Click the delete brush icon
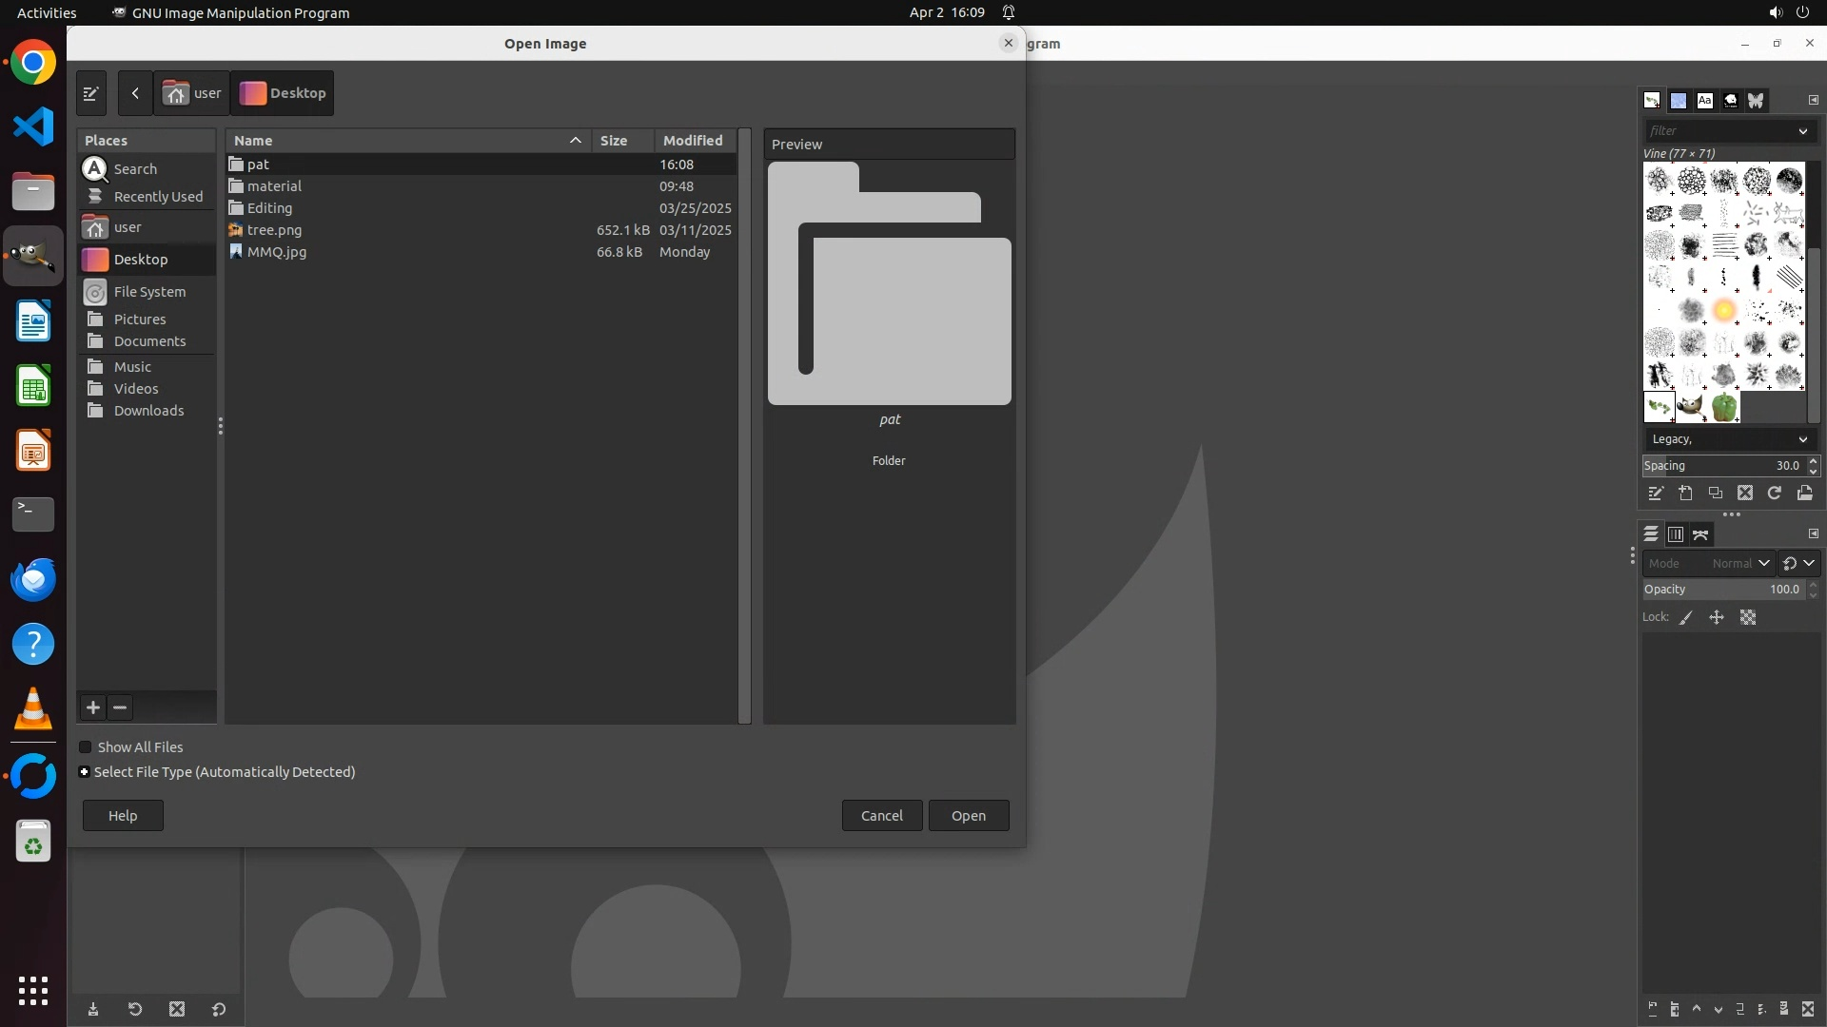Image resolution: width=1827 pixels, height=1027 pixels. coord(1744,493)
